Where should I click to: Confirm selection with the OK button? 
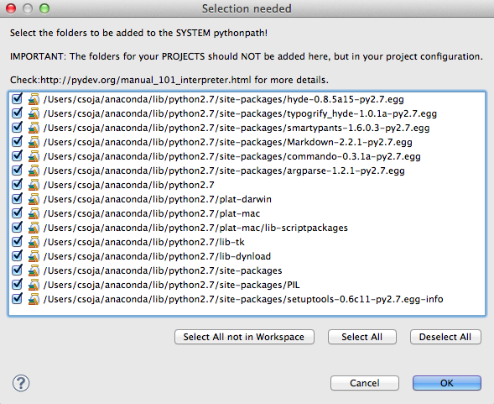pos(447,383)
